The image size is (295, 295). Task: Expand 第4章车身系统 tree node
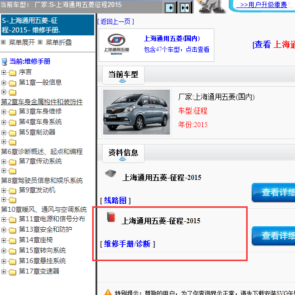click(x=3, y=122)
